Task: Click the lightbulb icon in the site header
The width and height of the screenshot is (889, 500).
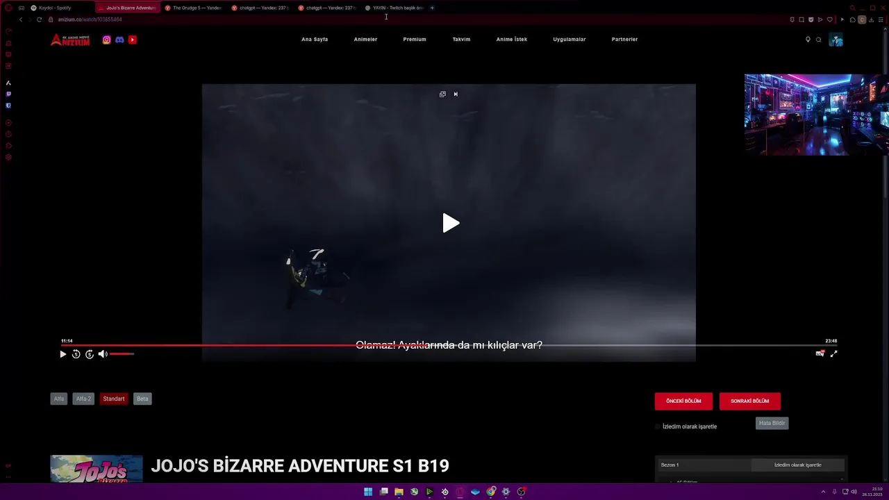Action: pos(808,40)
